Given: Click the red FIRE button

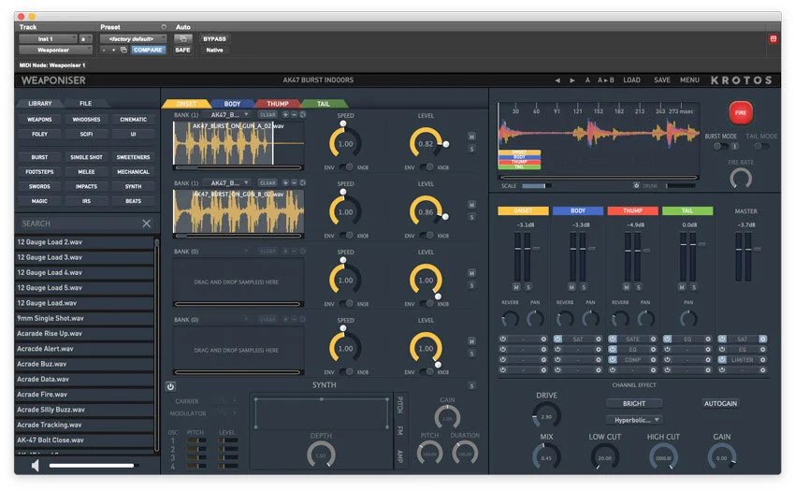Looking at the screenshot, I should pyautogui.click(x=740, y=112).
